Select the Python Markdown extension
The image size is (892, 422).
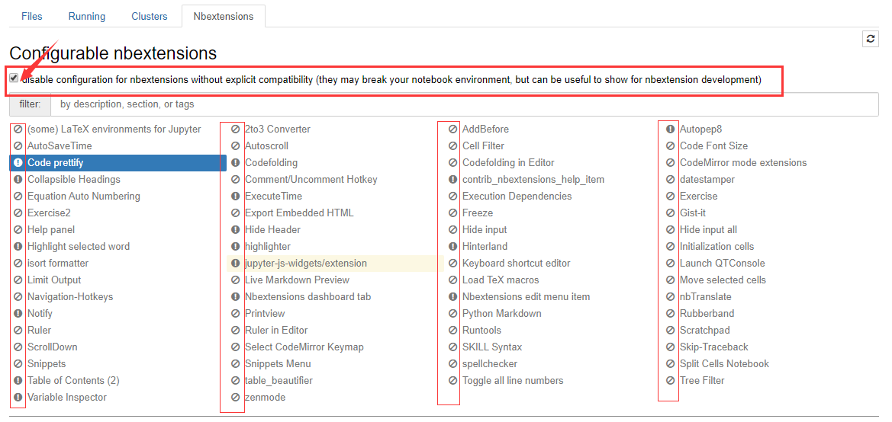pyautogui.click(x=502, y=314)
